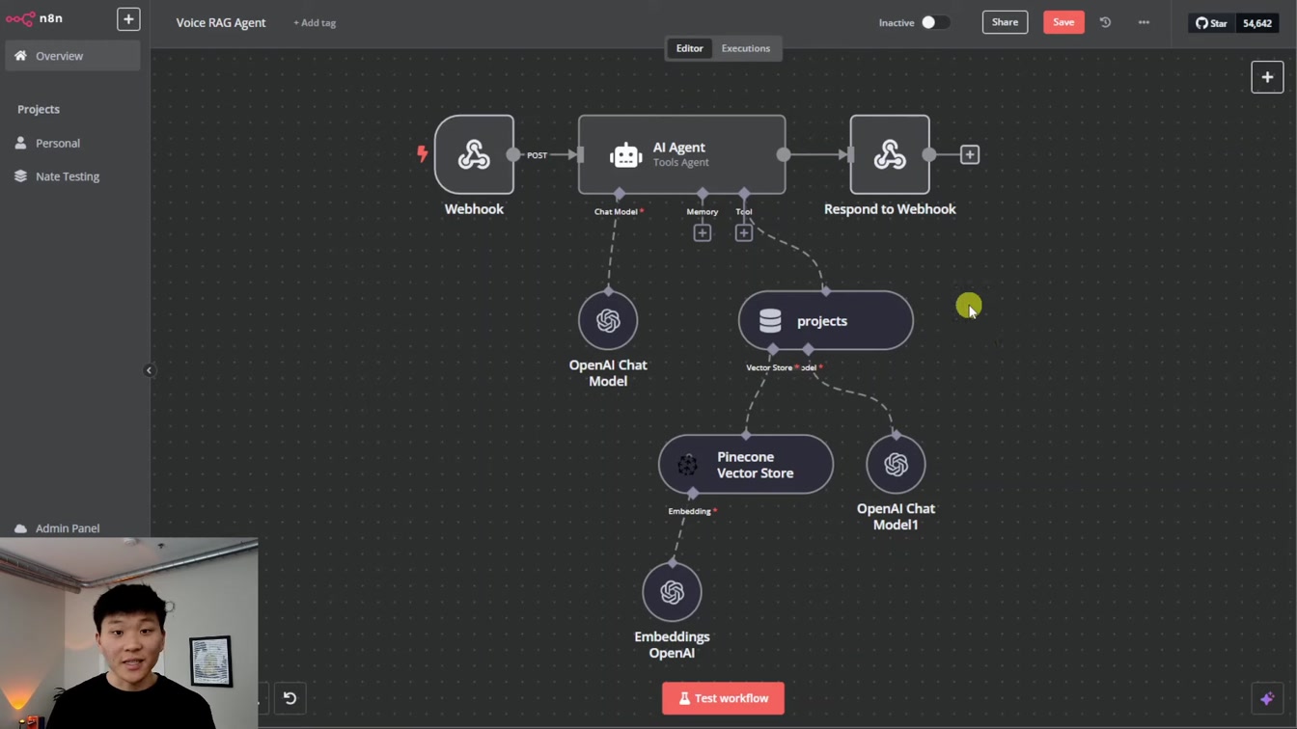This screenshot has width=1297, height=729.
Task: Click the Vector Store connector label
Action: click(769, 367)
